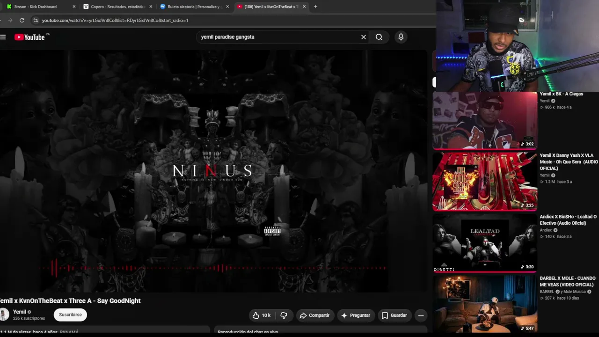The width and height of the screenshot is (599, 337).
Task: Open the Preguntar AI button
Action: point(356,315)
